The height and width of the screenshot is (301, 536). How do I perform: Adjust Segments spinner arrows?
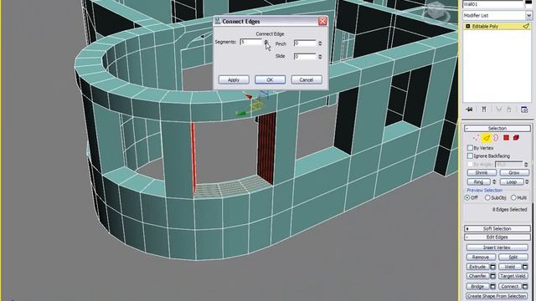266,42
